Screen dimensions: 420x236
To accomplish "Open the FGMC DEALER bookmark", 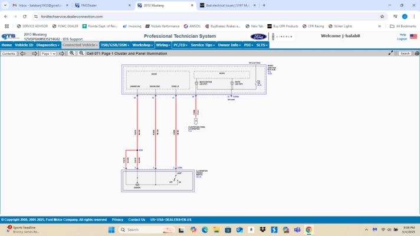I will pyautogui.click(x=65, y=26).
